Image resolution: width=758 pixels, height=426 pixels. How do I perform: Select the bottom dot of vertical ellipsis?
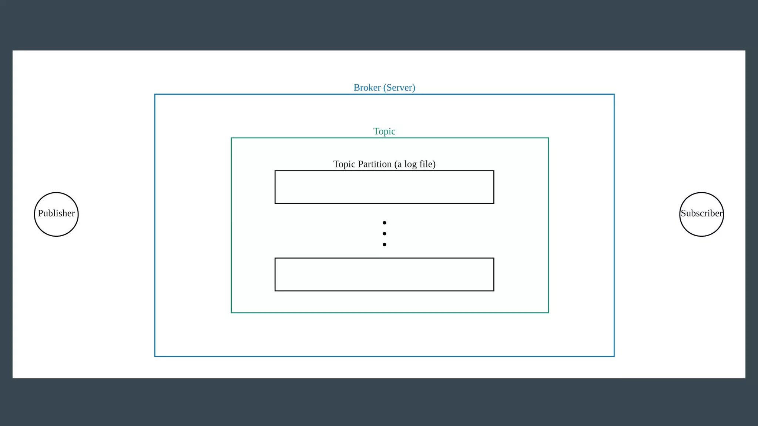pyautogui.click(x=384, y=244)
